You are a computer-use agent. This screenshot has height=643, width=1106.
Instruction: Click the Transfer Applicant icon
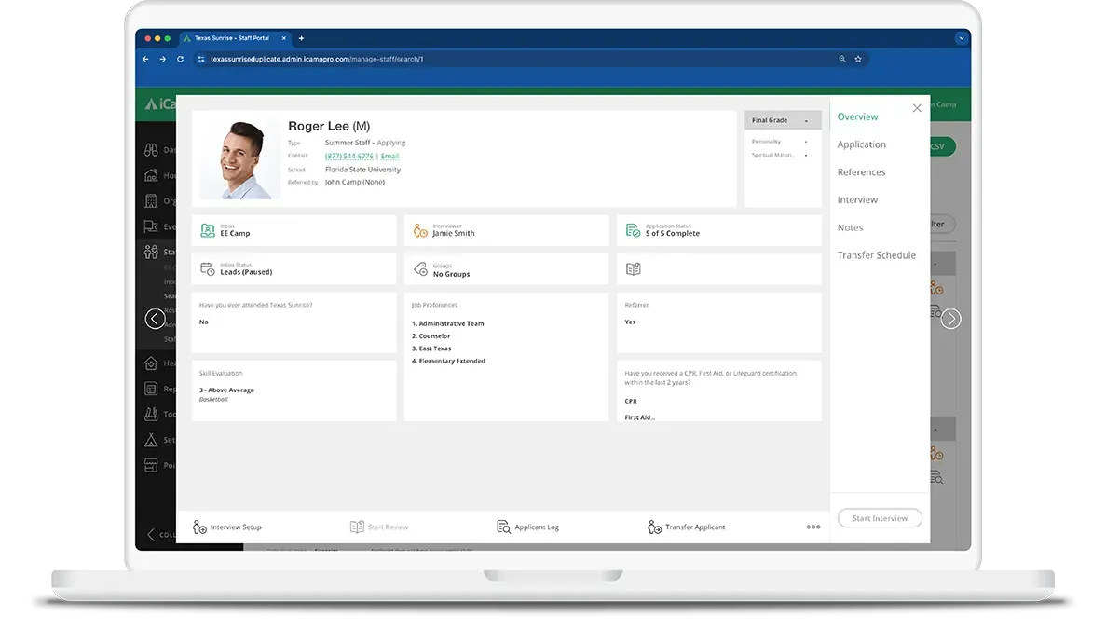(655, 527)
